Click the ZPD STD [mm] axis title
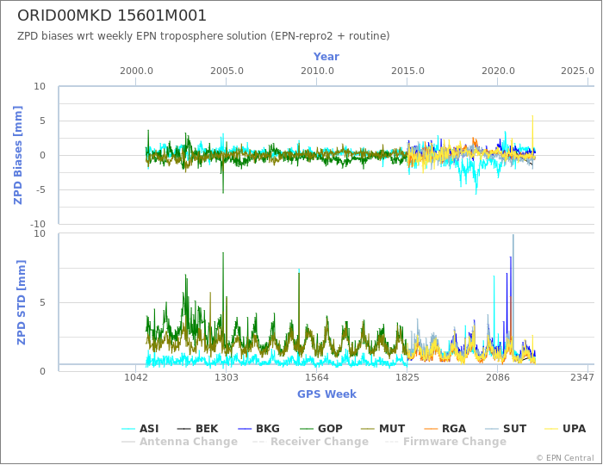The width and height of the screenshot is (603, 465). [x=22, y=302]
